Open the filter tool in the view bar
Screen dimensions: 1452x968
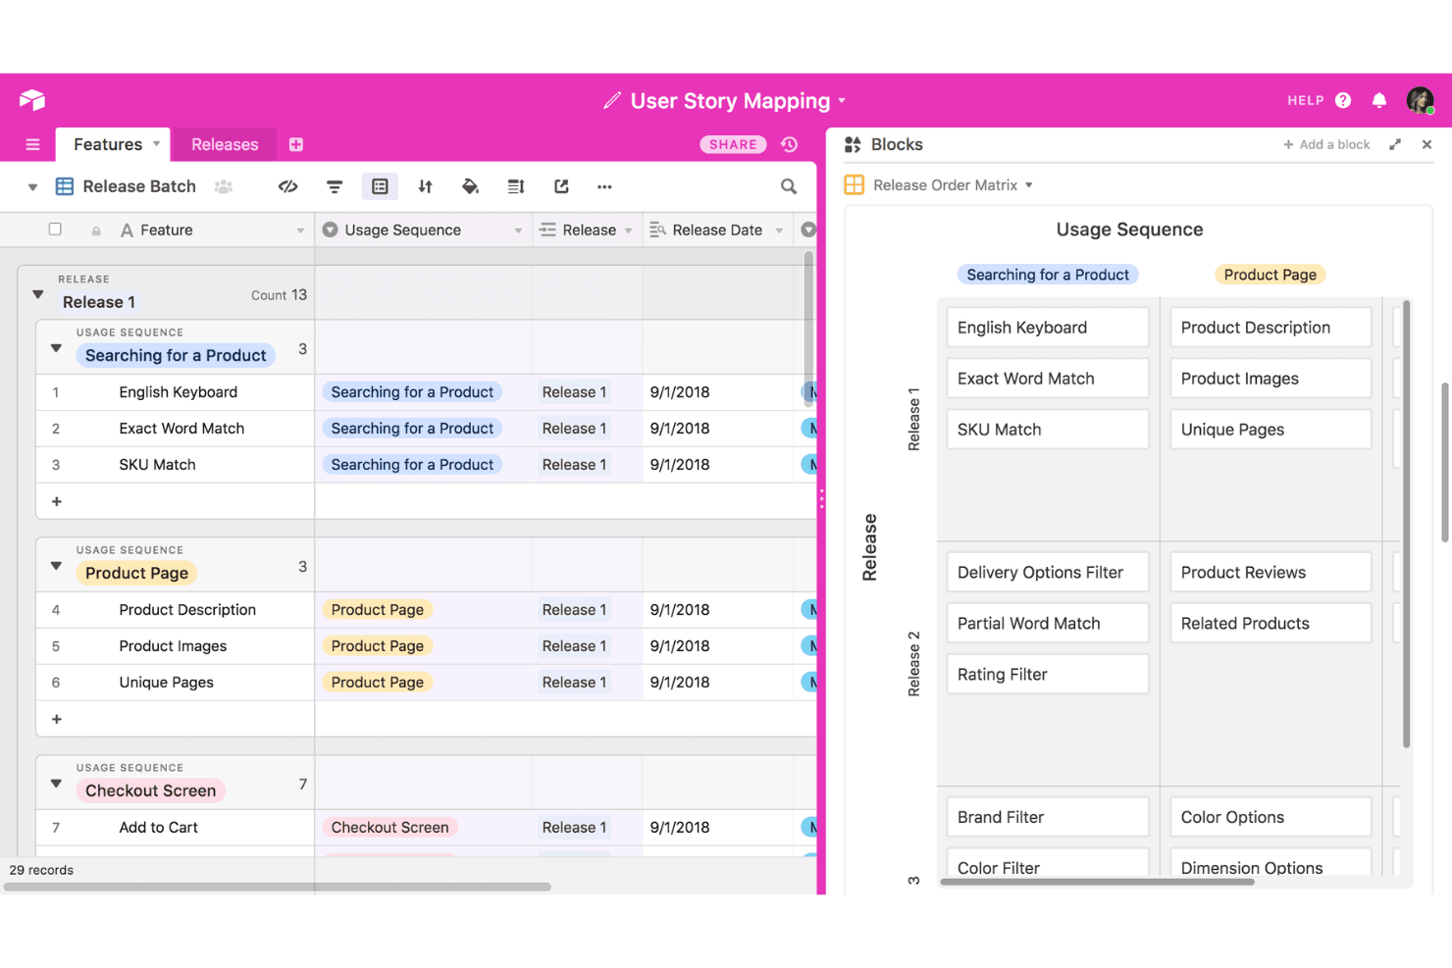pos(335,186)
